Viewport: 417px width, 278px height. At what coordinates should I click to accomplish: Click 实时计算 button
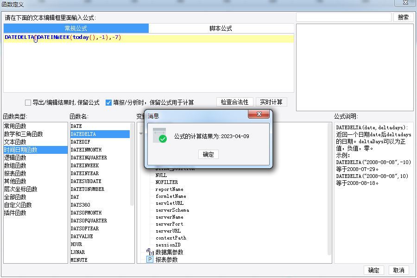271,102
